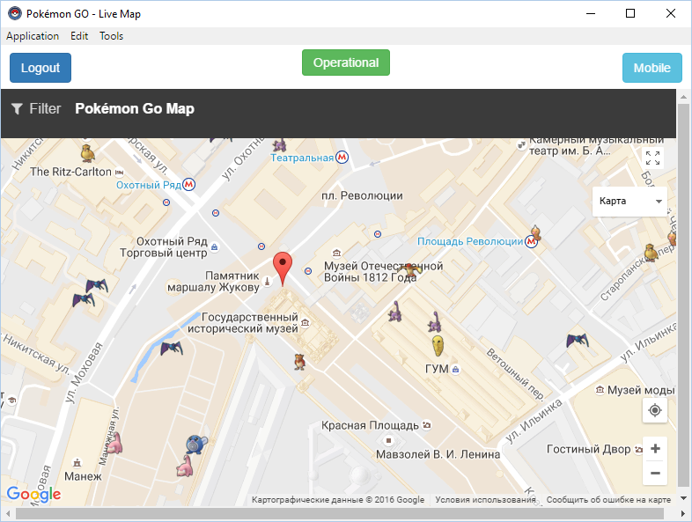Click the red location pin marker
Image resolution: width=692 pixels, height=522 pixels.
coord(282,266)
